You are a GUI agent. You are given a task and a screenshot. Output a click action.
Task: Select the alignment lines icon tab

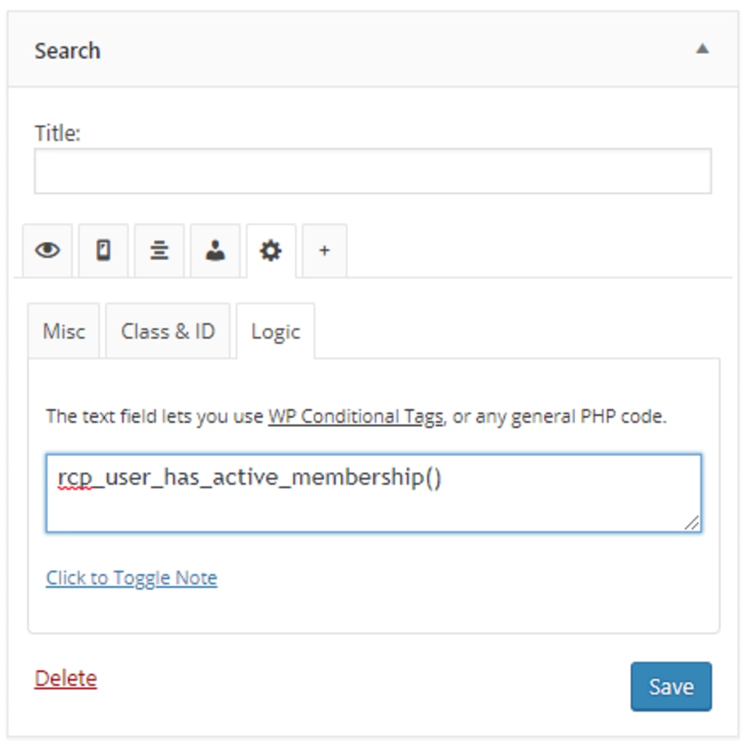coord(160,251)
